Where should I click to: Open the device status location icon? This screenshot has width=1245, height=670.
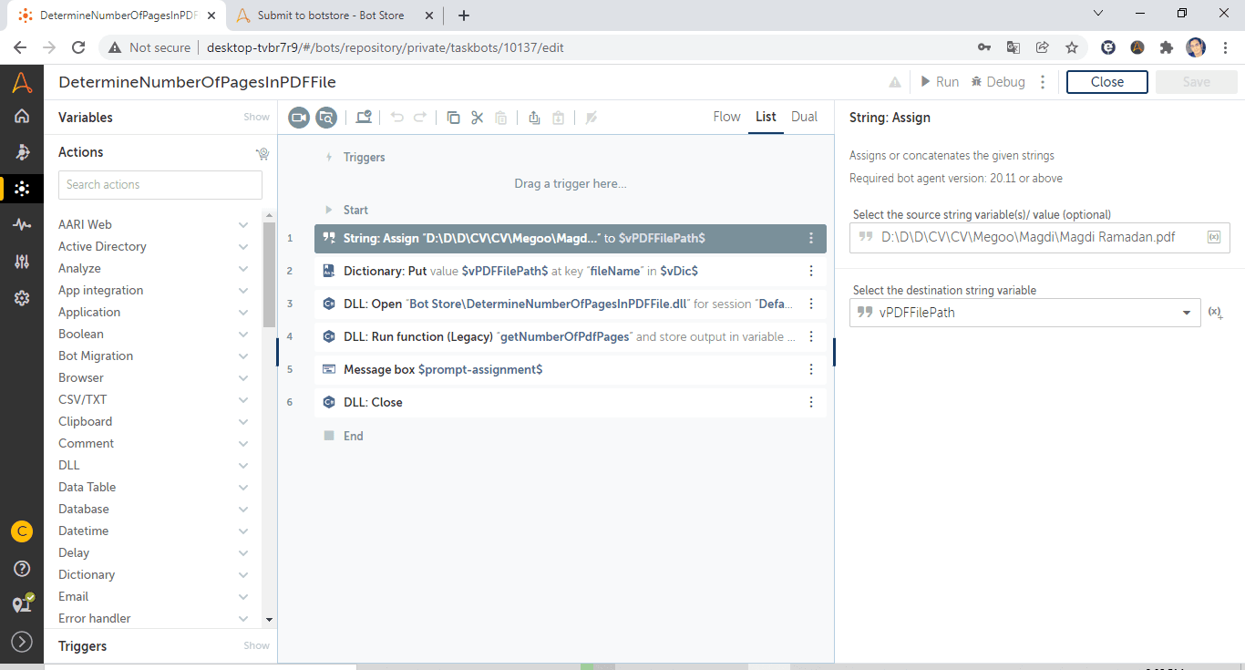[x=22, y=604]
